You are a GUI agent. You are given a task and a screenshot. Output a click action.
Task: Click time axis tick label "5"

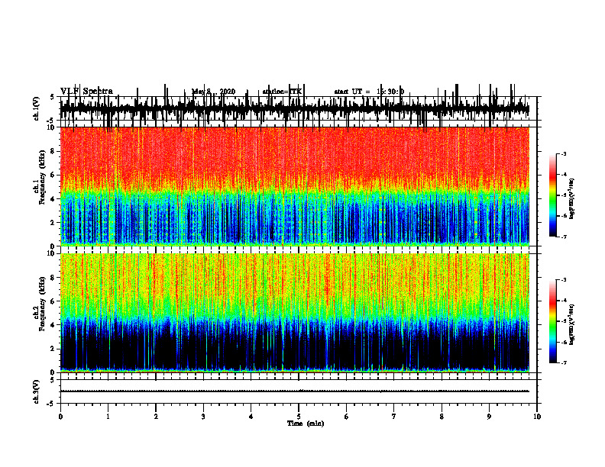299,417
